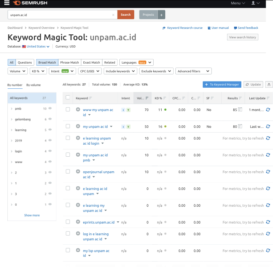Open Include keywords dropdown
The width and height of the screenshot is (273, 267).
pos(120,71)
